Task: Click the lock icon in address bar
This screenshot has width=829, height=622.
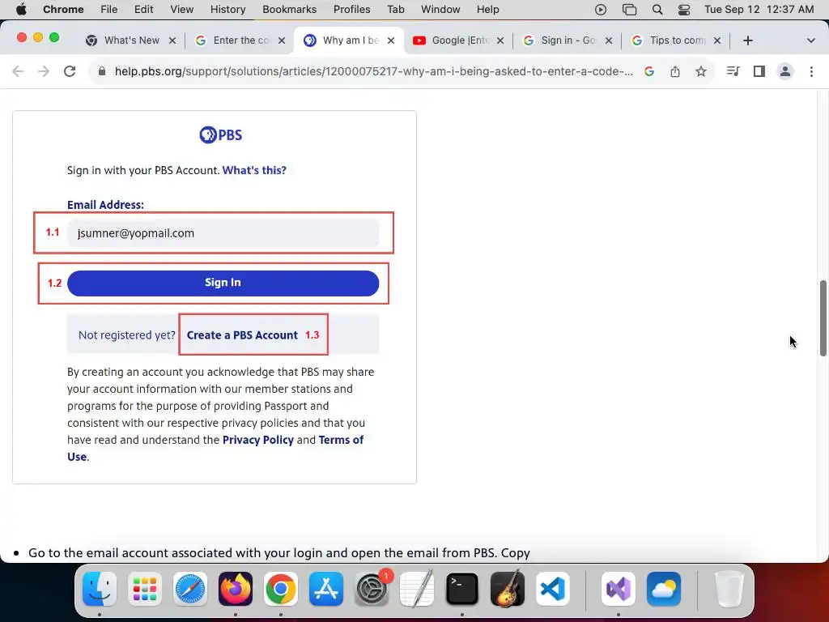Action: (102, 71)
